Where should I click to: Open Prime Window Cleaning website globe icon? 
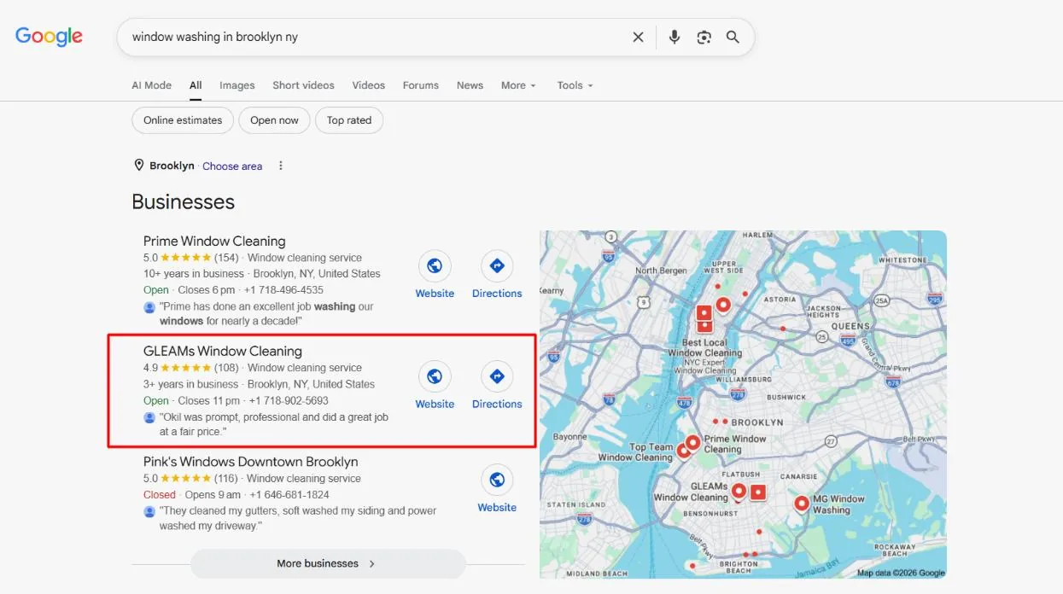[x=435, y=266]
